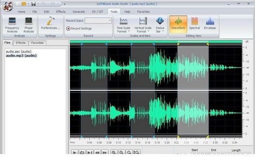Open the Customize Quick Access Toolbar arrow
Image resolution: width=255 pixels, height=160 pixels.
click(65, 4)
